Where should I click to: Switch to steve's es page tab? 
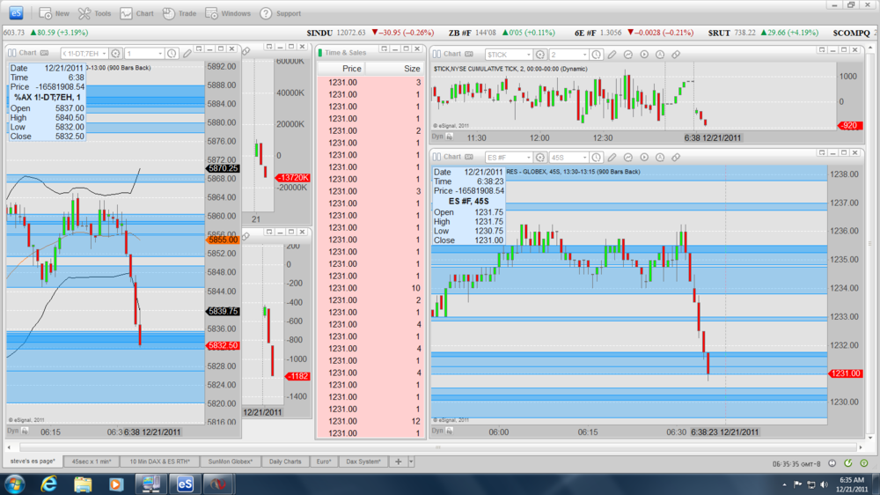point(33,462)
